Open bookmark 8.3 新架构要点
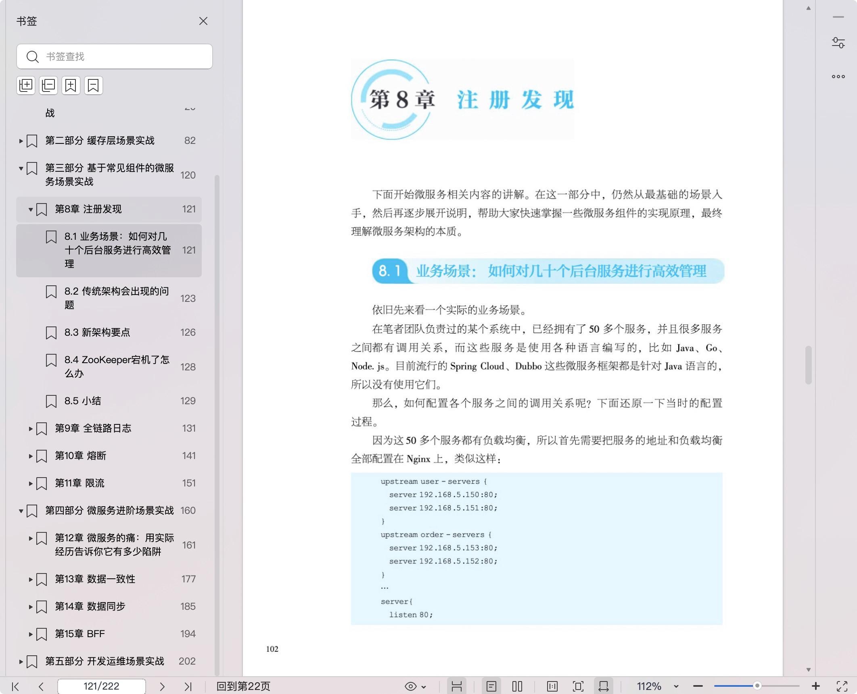Screen dimensions: 857x694 click(109, 332)
